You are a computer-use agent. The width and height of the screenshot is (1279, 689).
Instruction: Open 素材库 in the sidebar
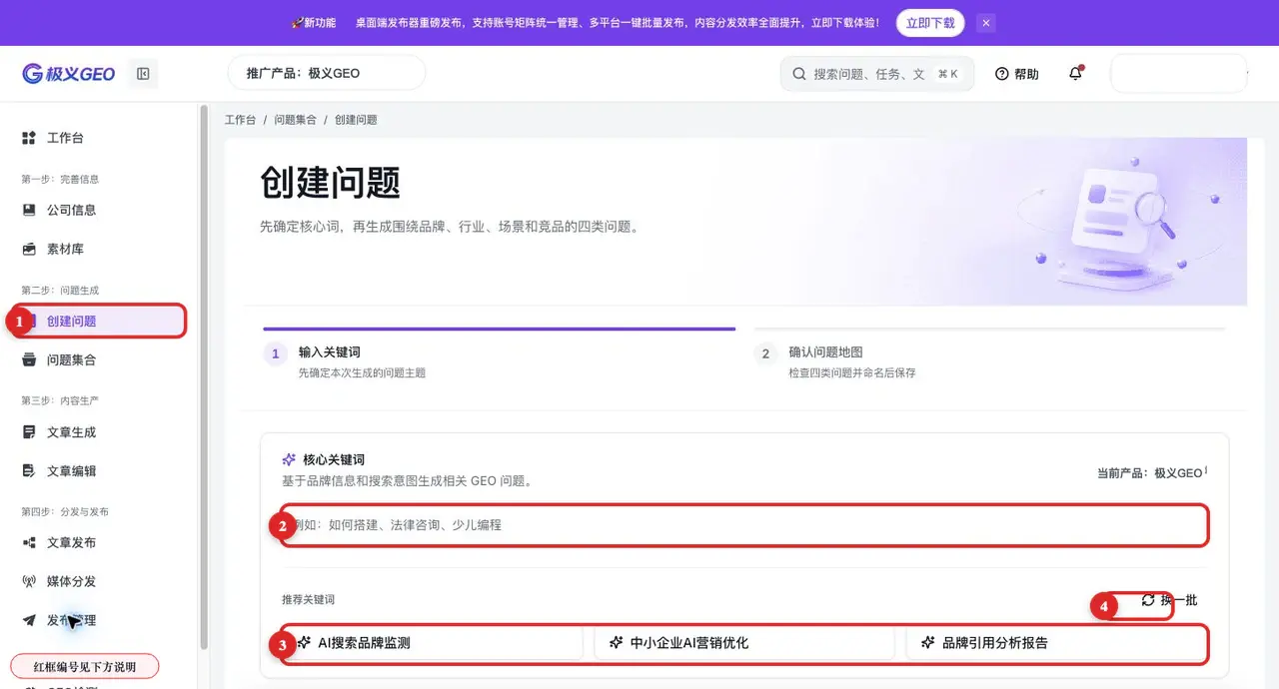point(99,249)
